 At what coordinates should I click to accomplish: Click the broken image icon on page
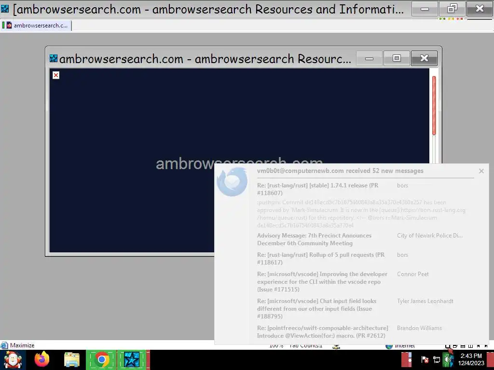(56, 75)
